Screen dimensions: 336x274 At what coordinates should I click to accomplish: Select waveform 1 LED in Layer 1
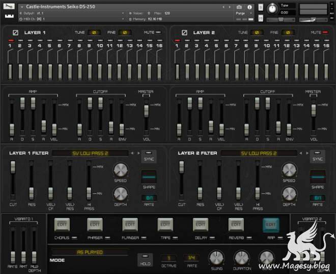pos(11,40)
